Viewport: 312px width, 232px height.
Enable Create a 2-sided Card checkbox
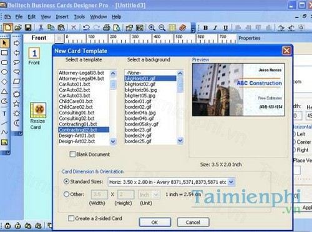(x=71, y=218)
